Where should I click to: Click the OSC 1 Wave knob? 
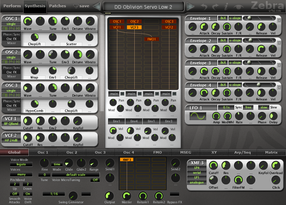click(x=28, y=21)
